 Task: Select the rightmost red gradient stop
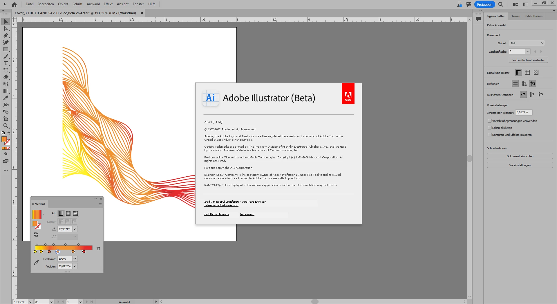coord(84,252)
